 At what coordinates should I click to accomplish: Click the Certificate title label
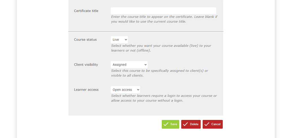tap(86, 11)
